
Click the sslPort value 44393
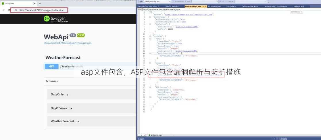[170, 29]
